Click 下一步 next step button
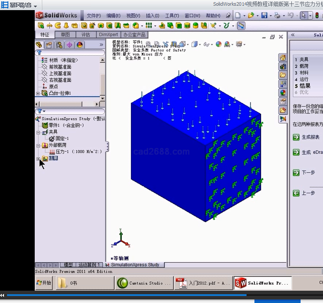The image size is (323, 303). pyautogui.click(x=308, y=173)
